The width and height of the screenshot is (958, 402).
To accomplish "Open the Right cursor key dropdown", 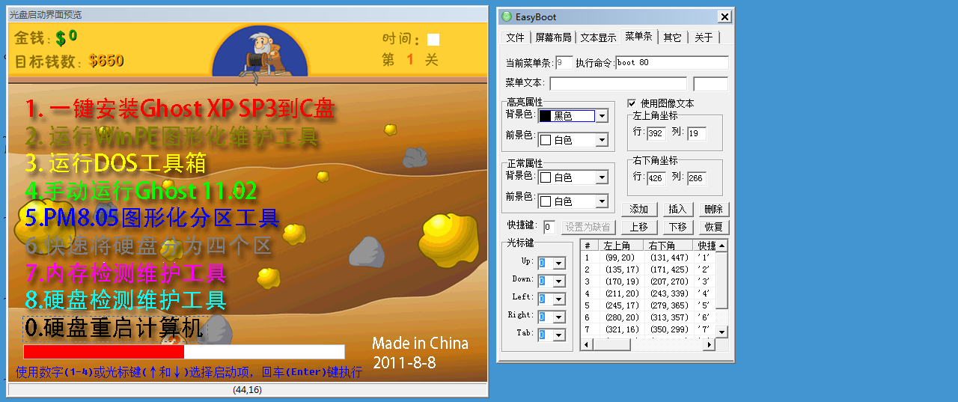I will (558, 317).
